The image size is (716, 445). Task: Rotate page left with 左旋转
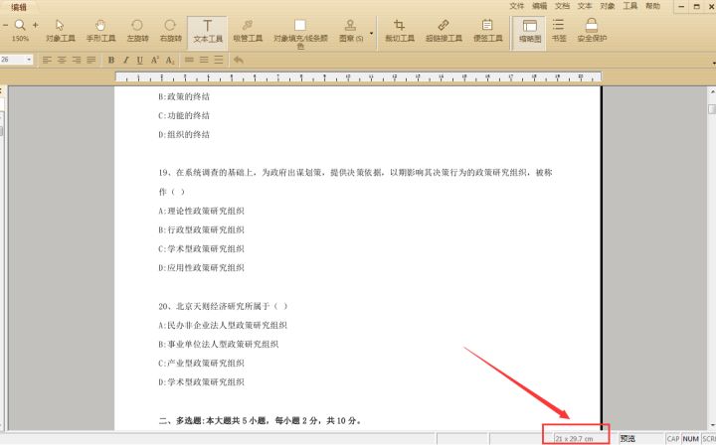click(x=137, y=31)
